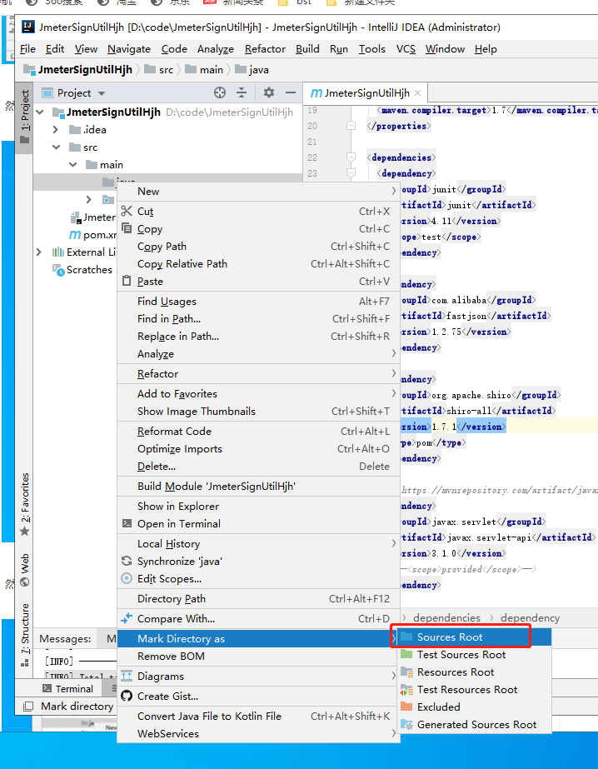
Task: Click the Edit Scopes circle icon
Action: [127, 578]
